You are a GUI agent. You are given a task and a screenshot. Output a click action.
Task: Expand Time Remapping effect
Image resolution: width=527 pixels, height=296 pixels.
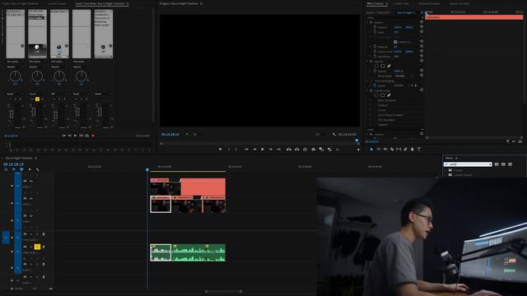tap(368, 81)
